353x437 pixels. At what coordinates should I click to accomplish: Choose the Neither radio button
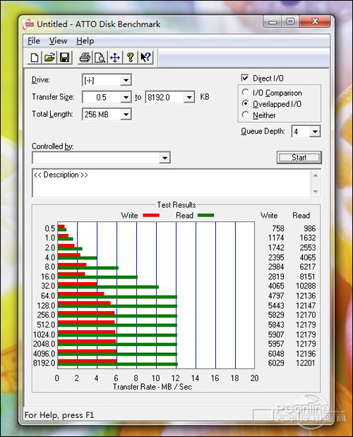click(245, 115)
